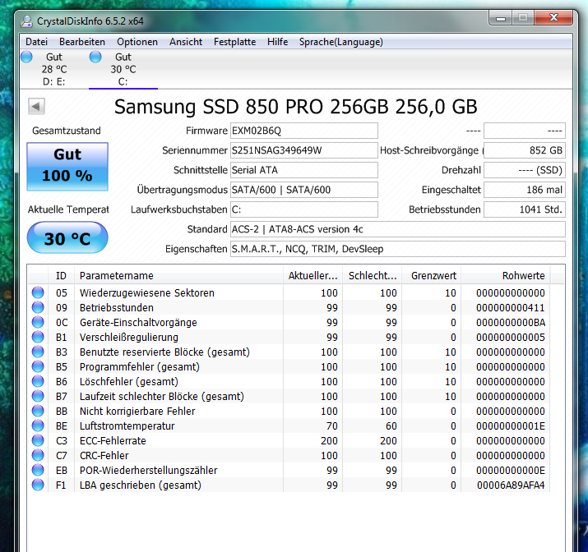Select the C: disk tab at 30 °C
The width and height of the screenshot is (588, 552).
click(123, 69)
